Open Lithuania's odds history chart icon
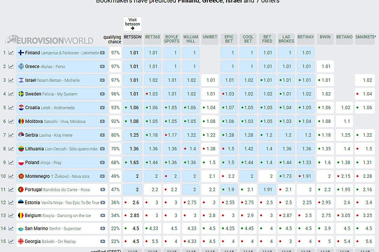The image size is (379, 252). pyautogui.click(x=11, y=149)
